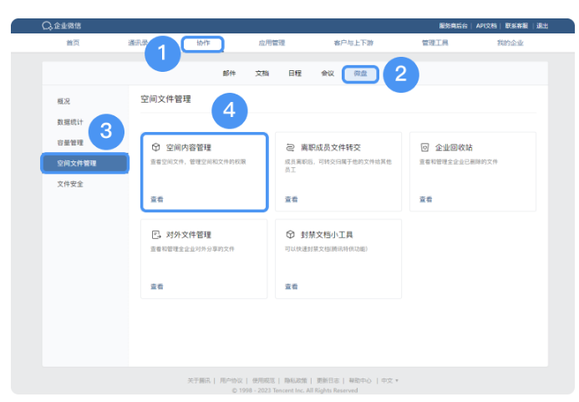Open 容量管理 in the left sidebar
This screenshot has height=402, width=579.
pos(70,142)
